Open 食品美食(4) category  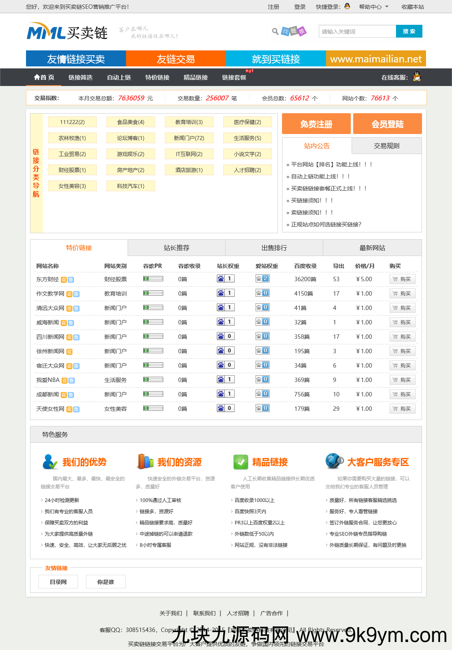pos(131,122)
